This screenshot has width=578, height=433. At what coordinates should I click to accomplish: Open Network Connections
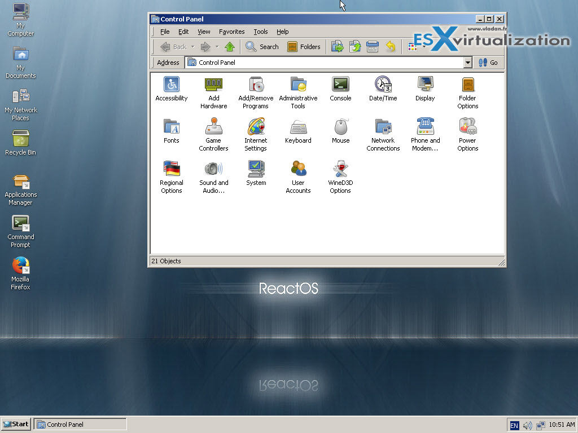tap(383, 135)
